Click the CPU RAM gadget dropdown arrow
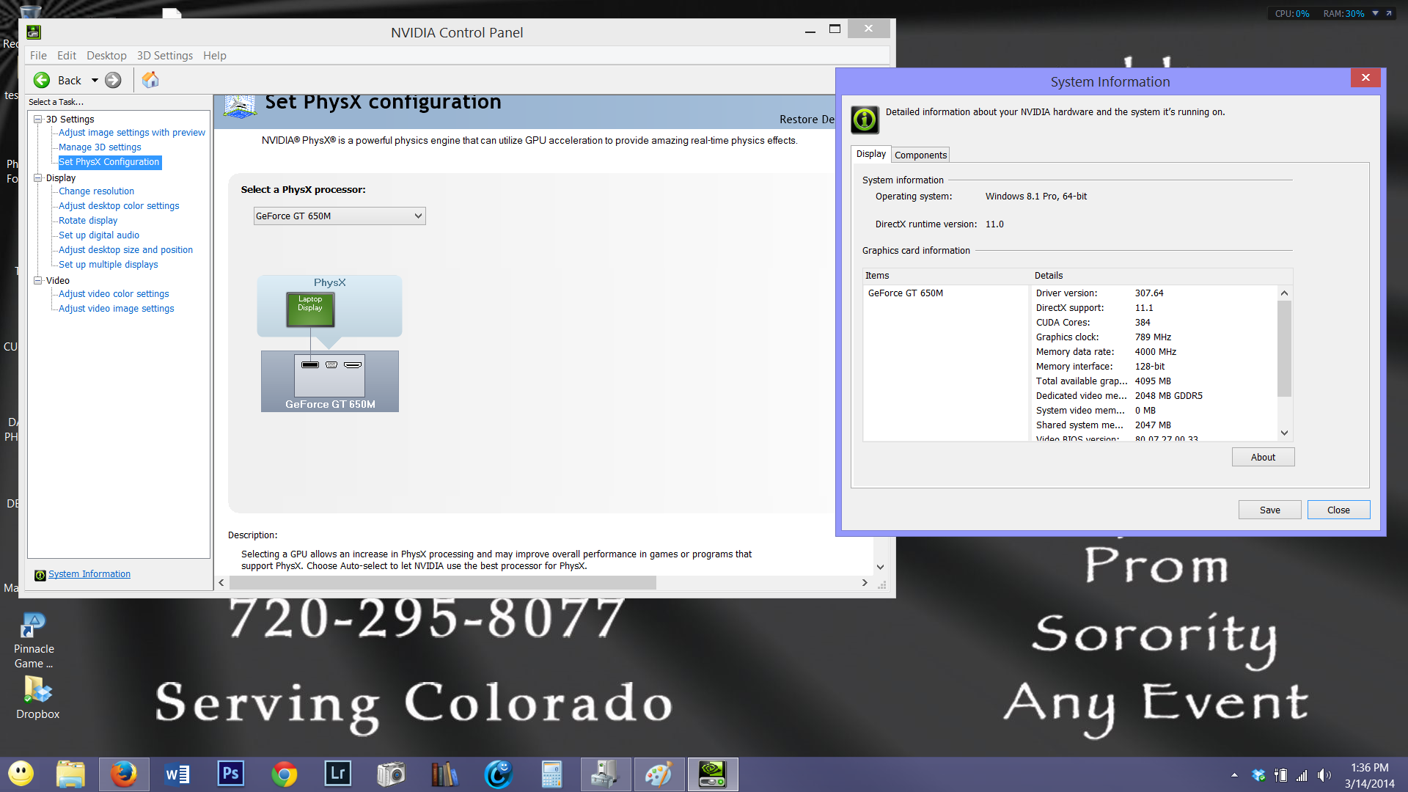This screenshot has height=792, width=1408. pyautogui.click(x=1375, y=13)
